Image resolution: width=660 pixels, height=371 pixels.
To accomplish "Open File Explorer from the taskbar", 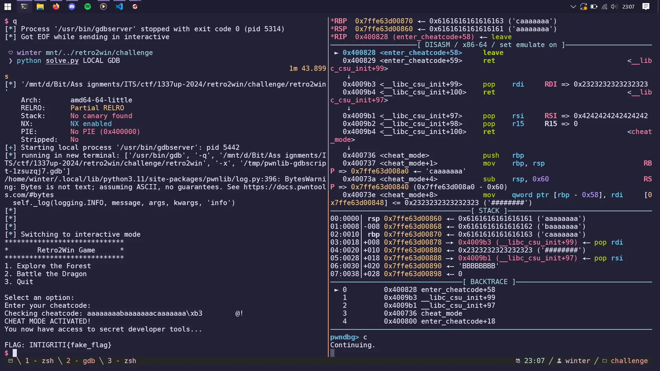I will coord(40,7).
